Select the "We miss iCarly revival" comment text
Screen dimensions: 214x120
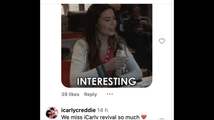pos(100,117)
